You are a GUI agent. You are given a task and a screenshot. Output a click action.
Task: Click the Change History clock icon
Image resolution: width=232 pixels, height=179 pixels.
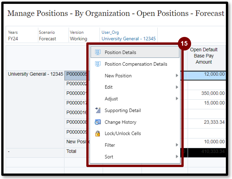98,122
